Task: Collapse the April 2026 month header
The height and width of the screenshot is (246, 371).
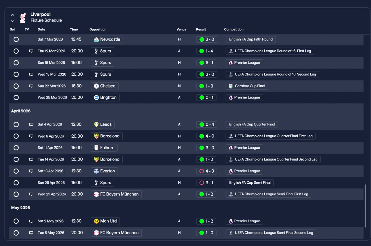Action: click(x=21, y=111)
